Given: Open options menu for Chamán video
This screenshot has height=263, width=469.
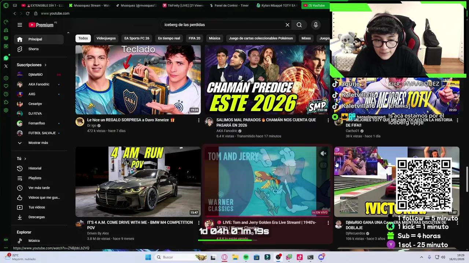Looking at the screenshot, I should pyautogui.click(x=328, y=120).
